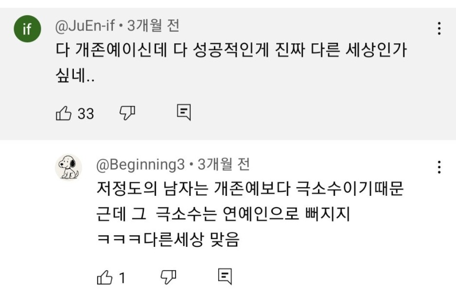Open three-dot menu on @JuEn-if comment
This screenshot has height=293, width=456.
pos(439,29)
